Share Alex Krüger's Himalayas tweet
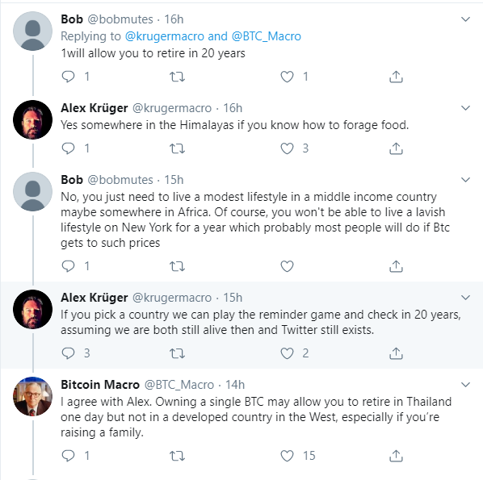The width and height of the screenshot is (483, 480). click(x=396, y=148)
